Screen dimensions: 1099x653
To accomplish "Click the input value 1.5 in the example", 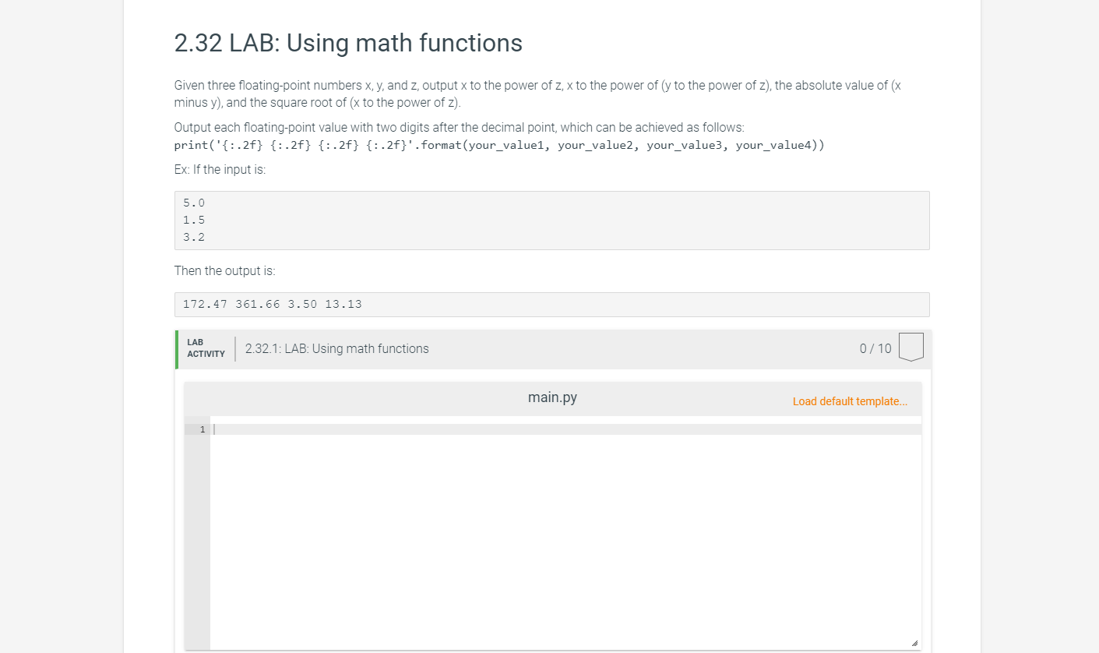I will [x=192, y=220].
